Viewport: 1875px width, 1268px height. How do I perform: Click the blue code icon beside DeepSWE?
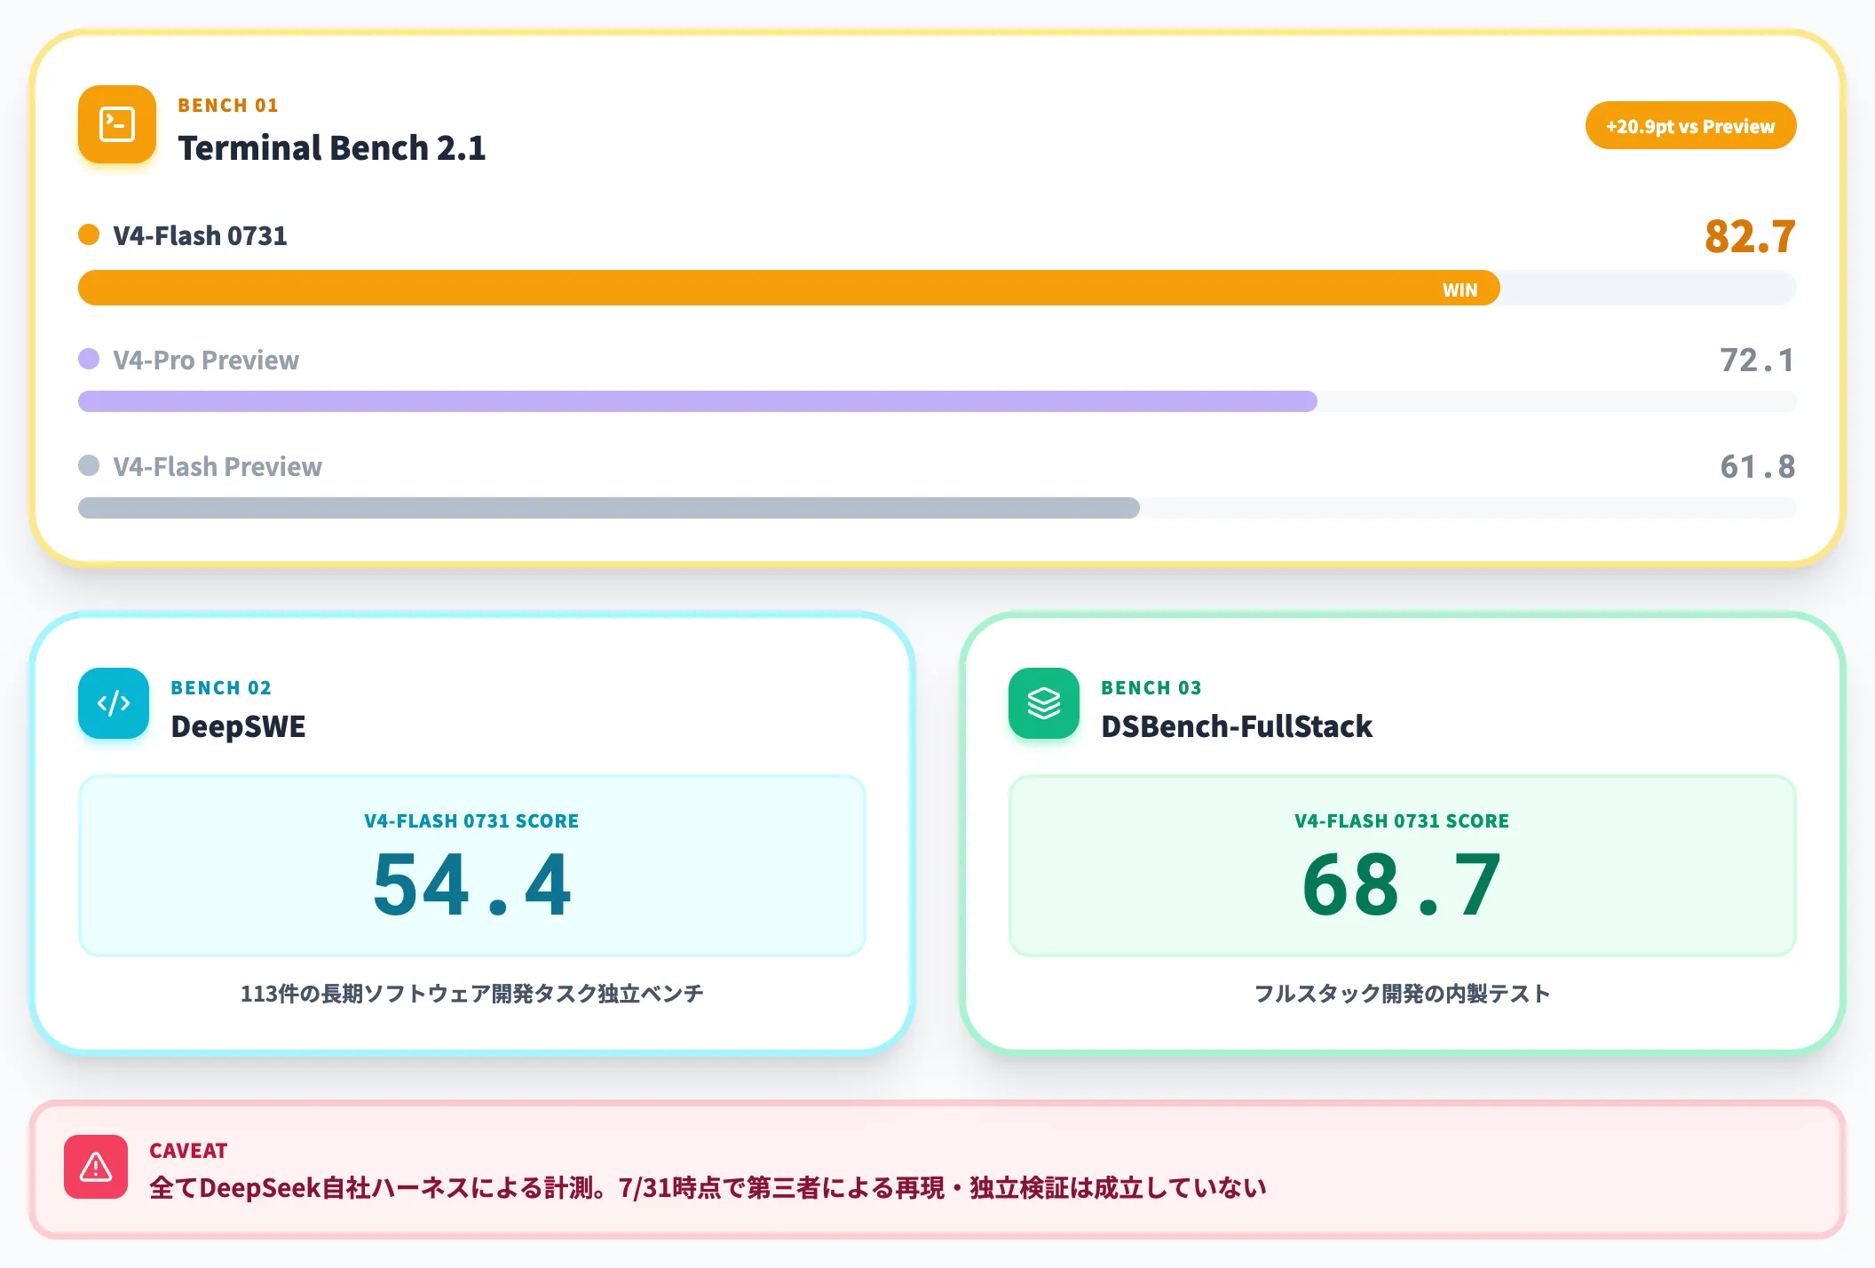pyautogui.click(x=114, y=703)
